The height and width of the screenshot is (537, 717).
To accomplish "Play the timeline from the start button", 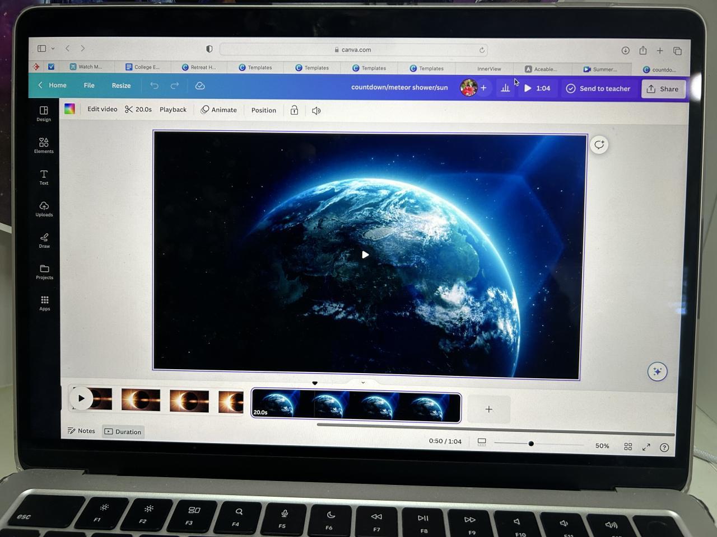I will pyautogui.click(x=81, y=398).
